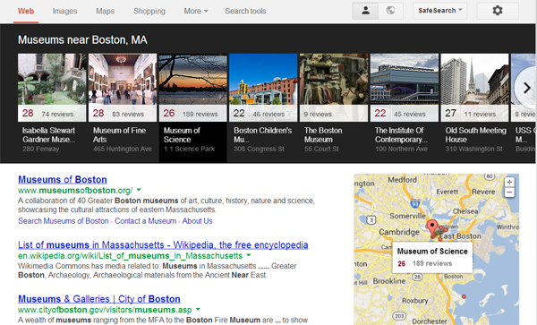This screenshot has height=325, width=537.
Task: Switch to global results globe icon
Action: [390, 11]
